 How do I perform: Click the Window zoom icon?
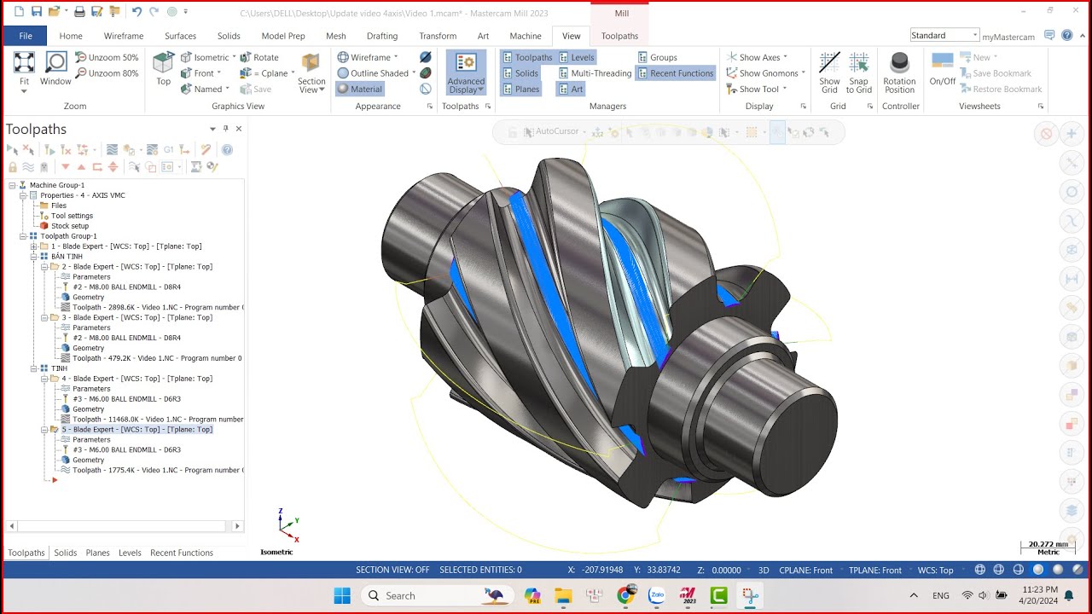pyautogui.click(x=55, y=62)
